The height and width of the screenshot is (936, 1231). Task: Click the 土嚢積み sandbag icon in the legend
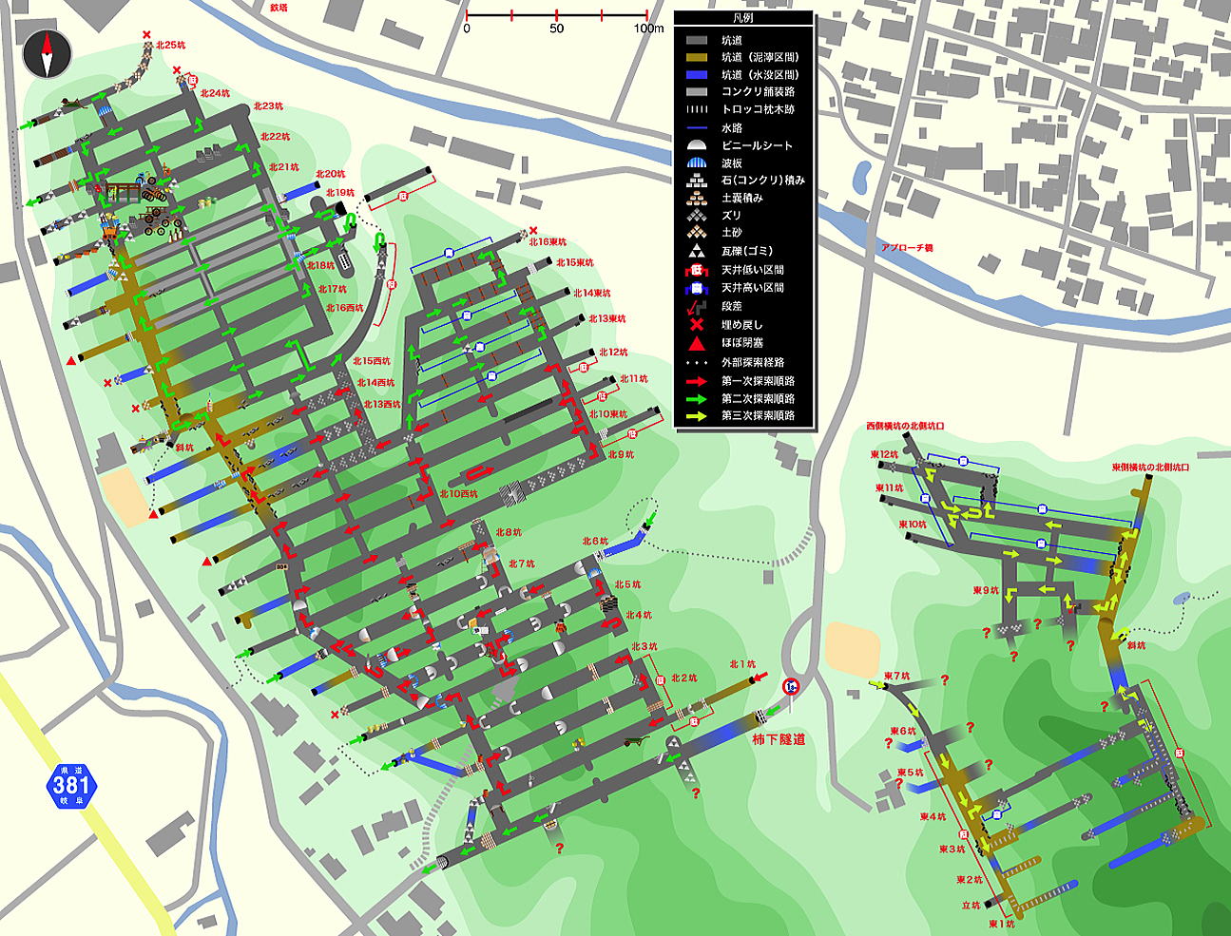point(698,198)
